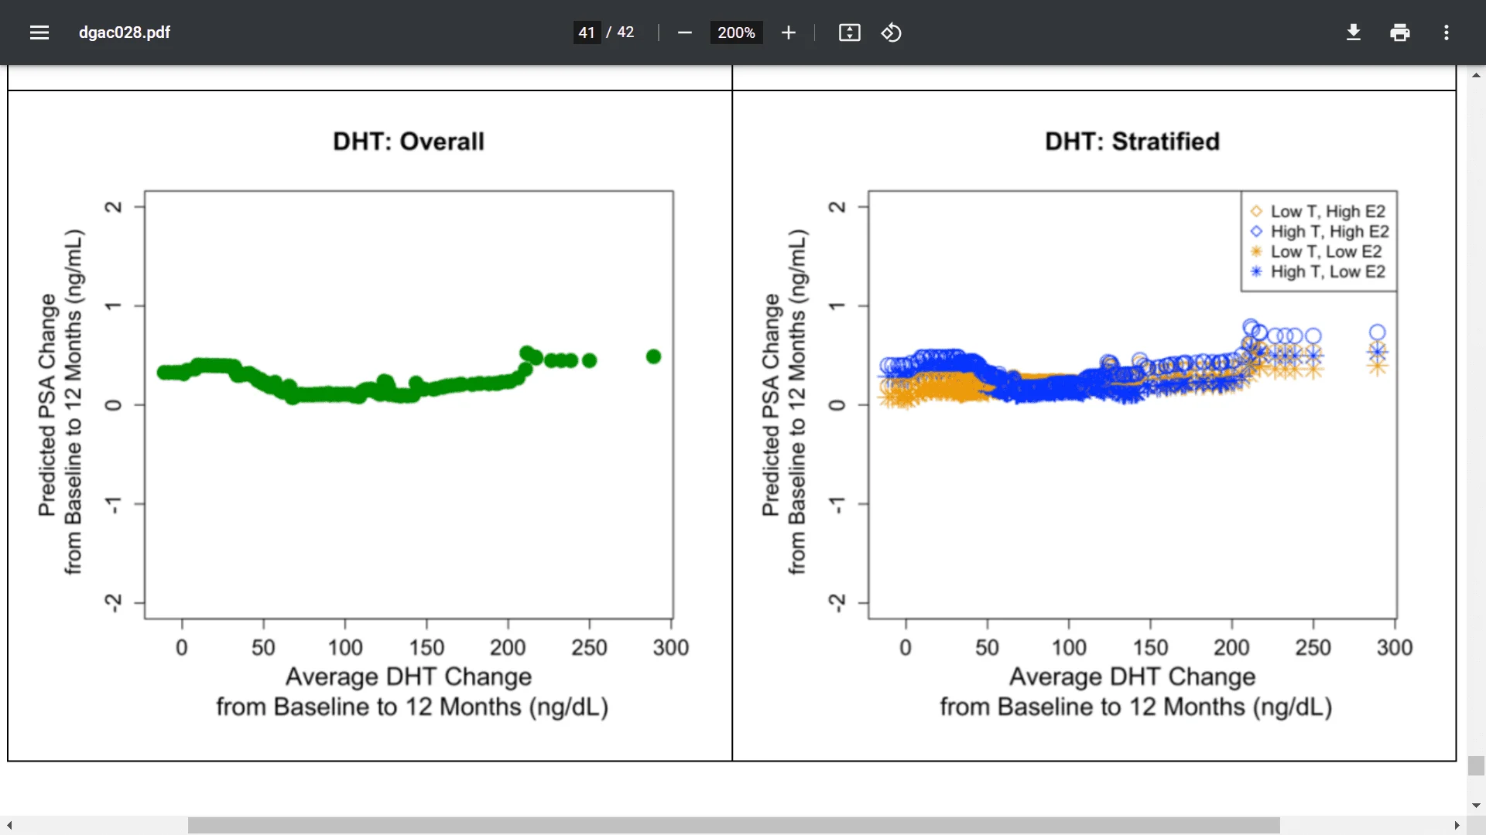Click the fit to page icon
Viewport: 1486px width, 835px height.
(849, 32)
